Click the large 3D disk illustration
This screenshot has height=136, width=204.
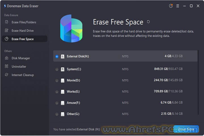pos(71,29)
